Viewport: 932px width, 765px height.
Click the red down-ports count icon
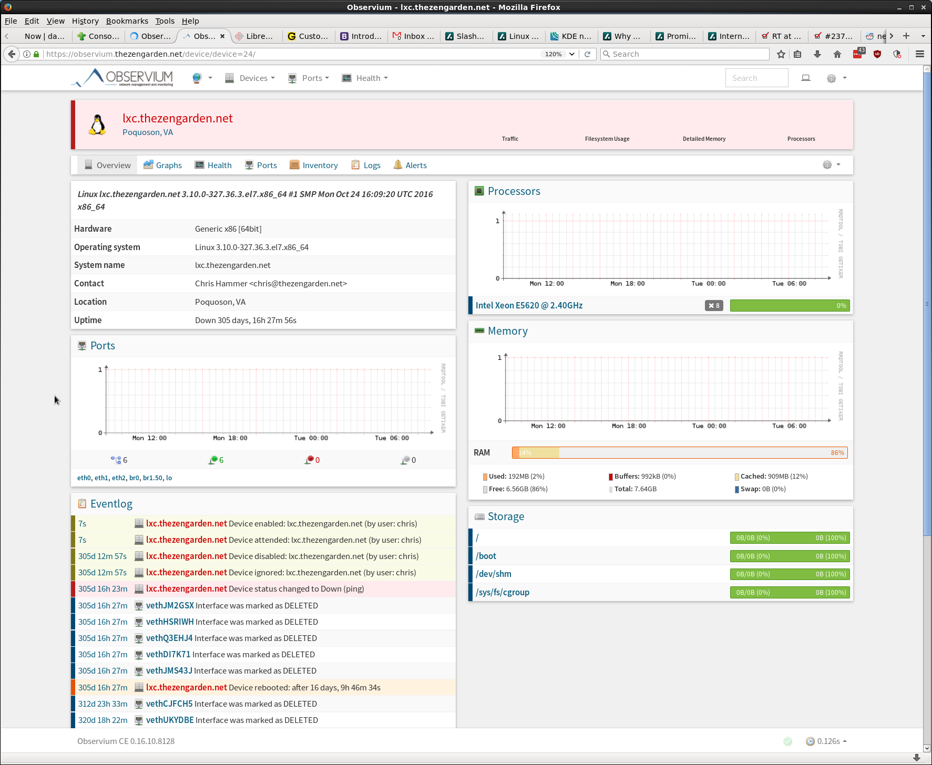pyautogui.click(x=309, y=460)
